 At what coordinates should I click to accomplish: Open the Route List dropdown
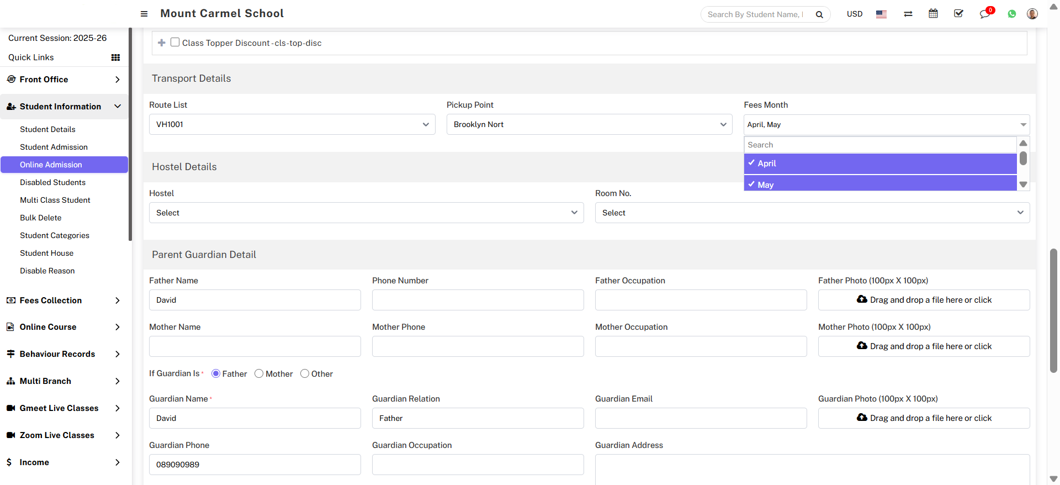[x=292, y=124]
